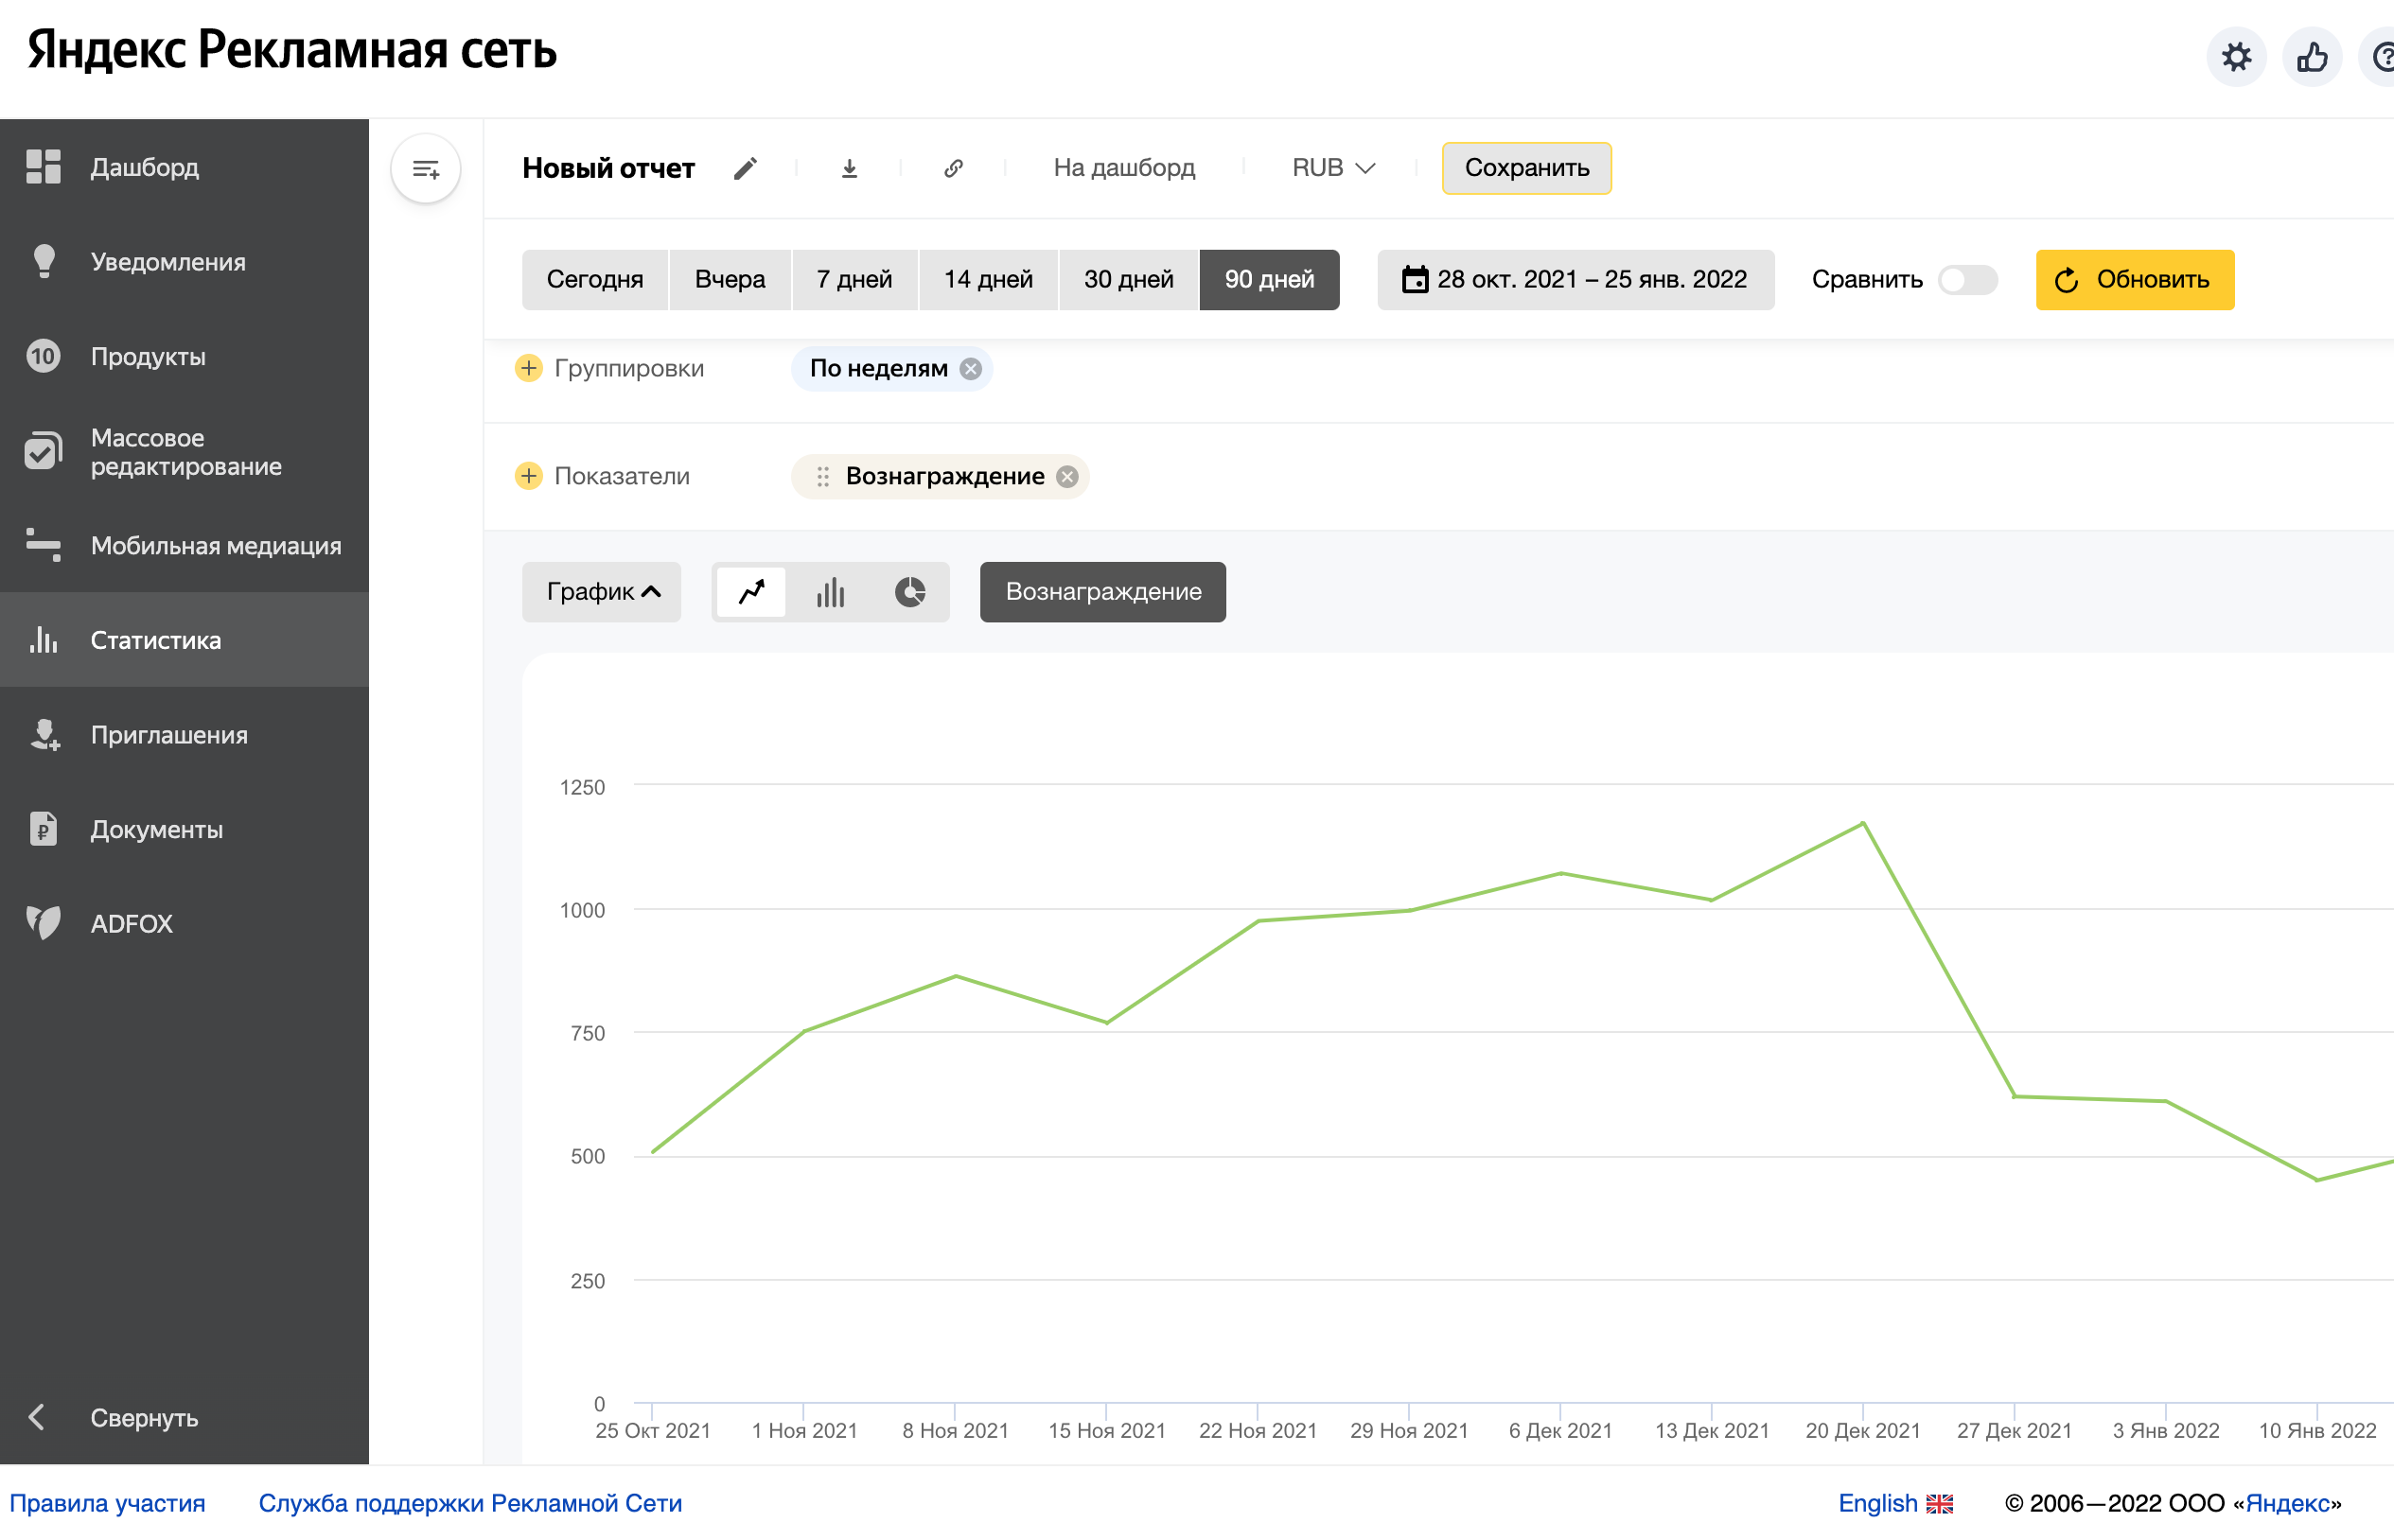This screenshot has width=2394, height=1540.
Task: Open Документы in the sidebar
Action: pos(156,829)
